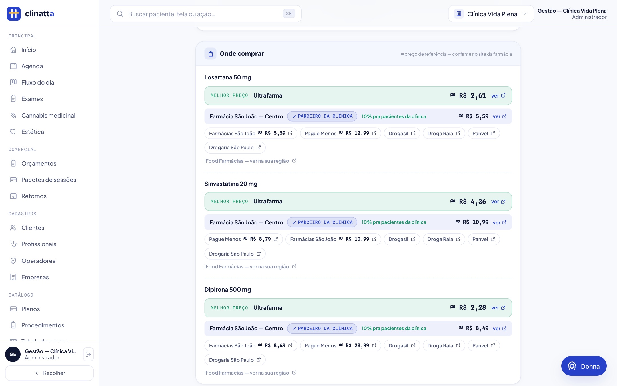Screen dimensions: 617x386
Task: Click Farmácias São João R$ 5,59 chip
Action: coord(251,133)
